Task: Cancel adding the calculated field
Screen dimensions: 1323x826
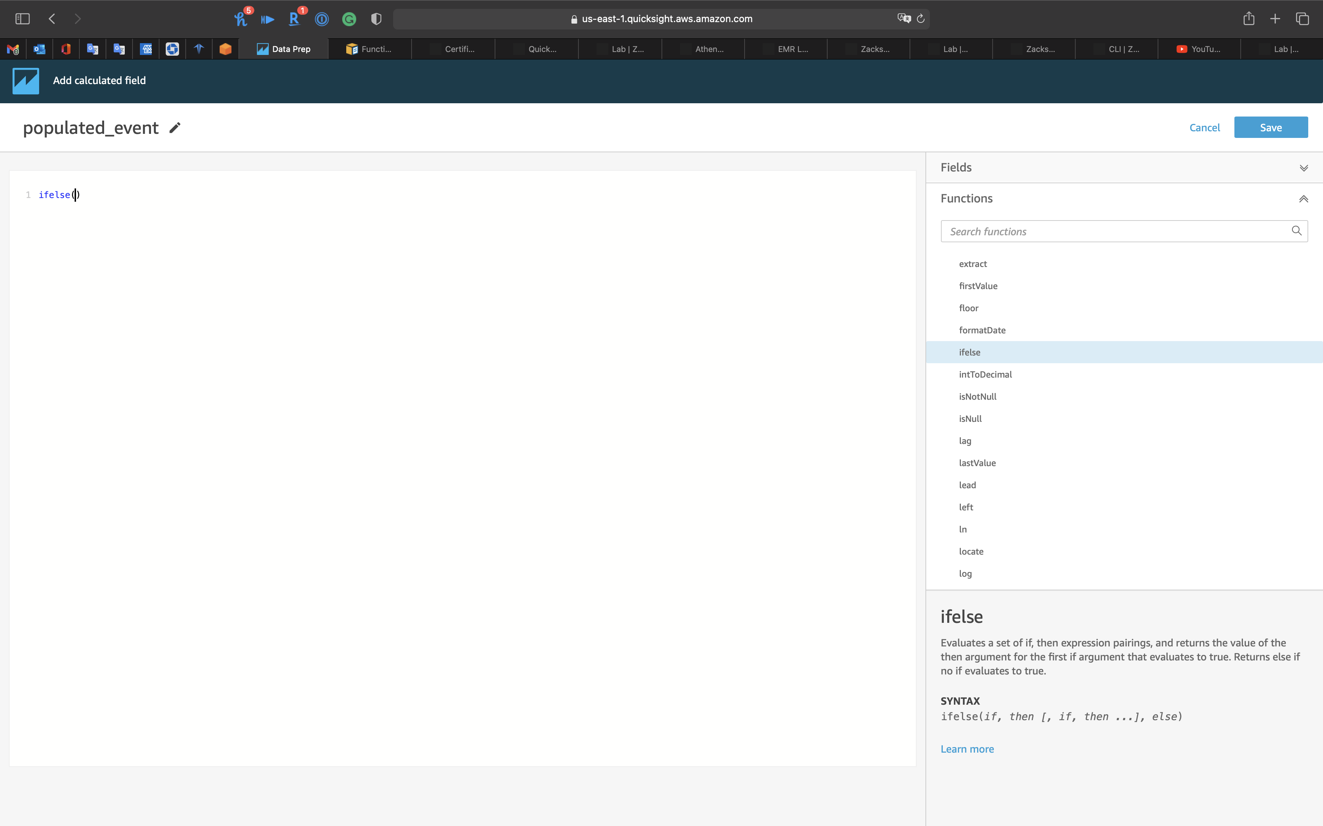Action: click(1205, 128)
